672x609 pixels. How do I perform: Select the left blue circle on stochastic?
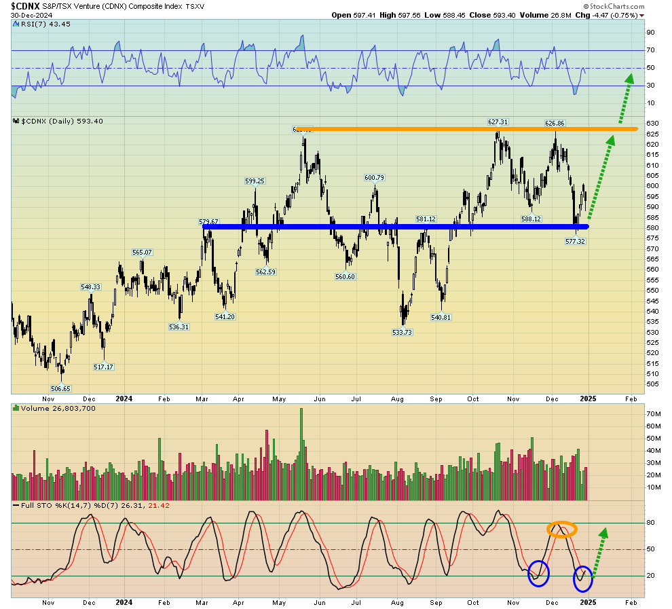[x=538, y=573]
